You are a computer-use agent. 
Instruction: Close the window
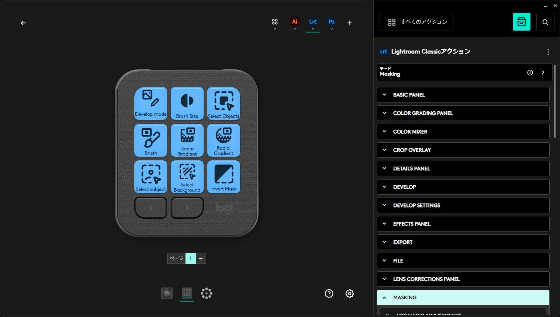click(555, 6)
